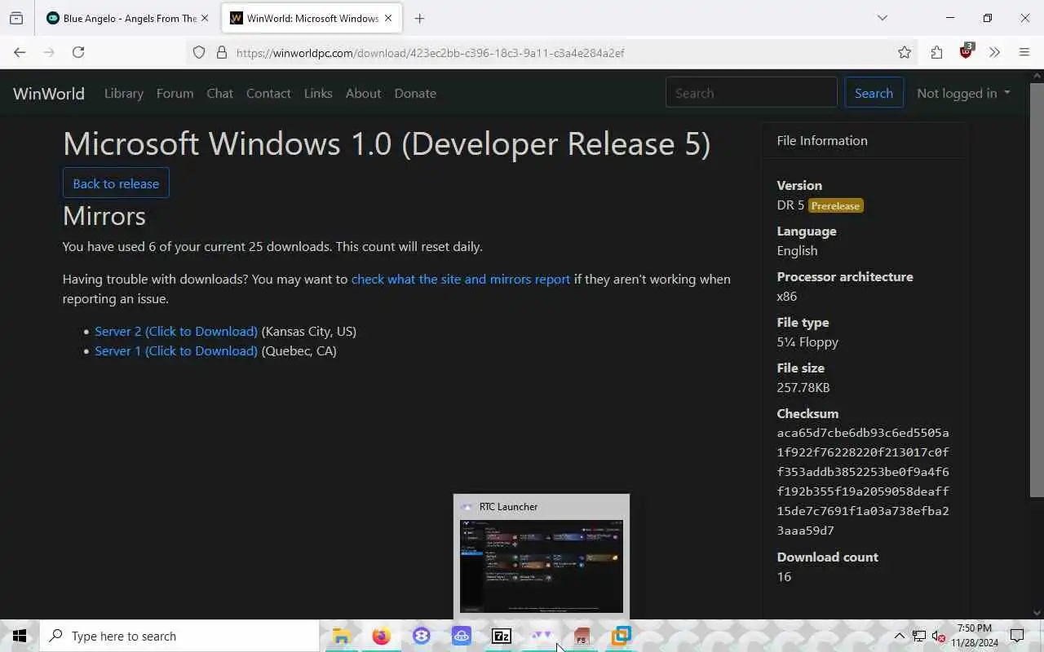Viewport: 1044px width, 652px height.
Task: Open the About nav item
Action: 363,93
